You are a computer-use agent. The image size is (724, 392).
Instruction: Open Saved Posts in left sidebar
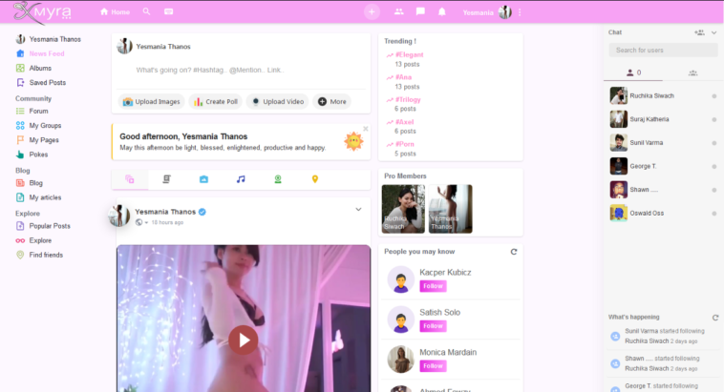[x=47, y=83]
